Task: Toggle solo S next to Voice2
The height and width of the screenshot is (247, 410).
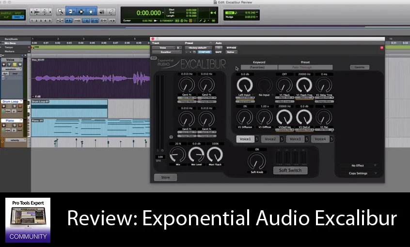Action: [x=282, y=139]
